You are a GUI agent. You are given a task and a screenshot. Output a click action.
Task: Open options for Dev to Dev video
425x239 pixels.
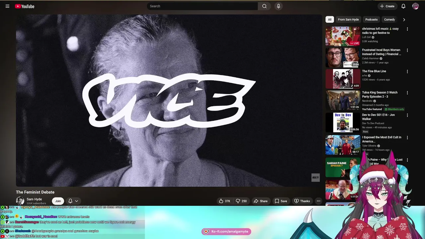(407, 116)
